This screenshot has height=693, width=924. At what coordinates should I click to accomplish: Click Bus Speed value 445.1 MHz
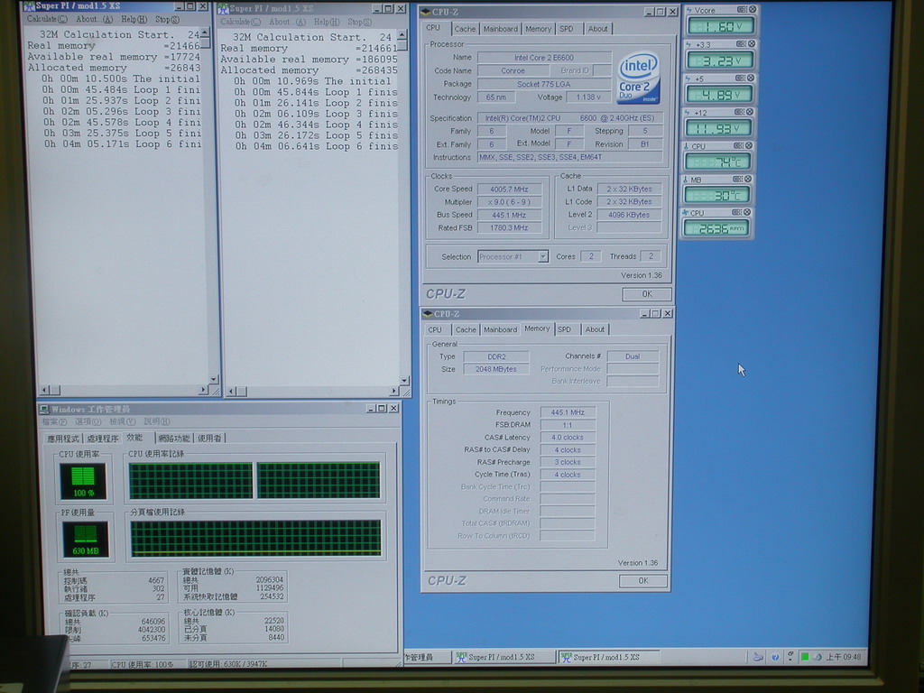509,215
